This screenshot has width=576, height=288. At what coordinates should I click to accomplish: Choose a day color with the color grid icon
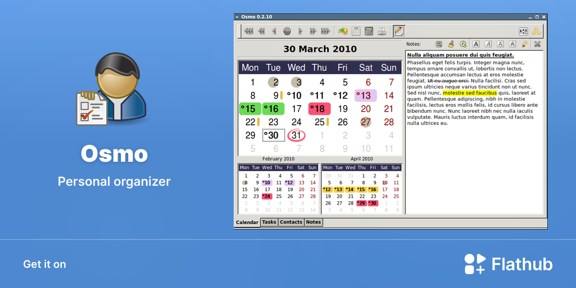pos(439,44)
